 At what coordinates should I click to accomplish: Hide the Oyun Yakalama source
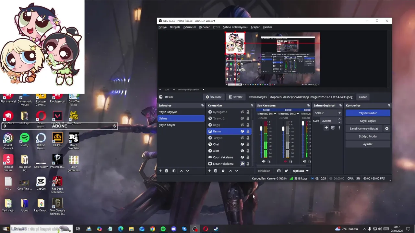(242, 157)
